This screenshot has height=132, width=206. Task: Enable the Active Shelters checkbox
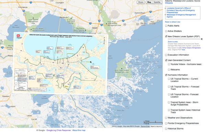click(166, 31)
